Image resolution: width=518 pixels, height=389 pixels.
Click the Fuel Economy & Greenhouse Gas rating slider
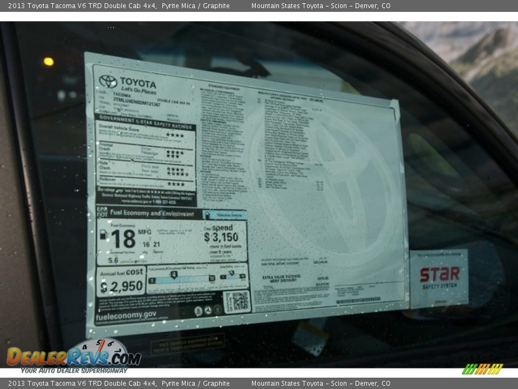(x=181, y=278)
